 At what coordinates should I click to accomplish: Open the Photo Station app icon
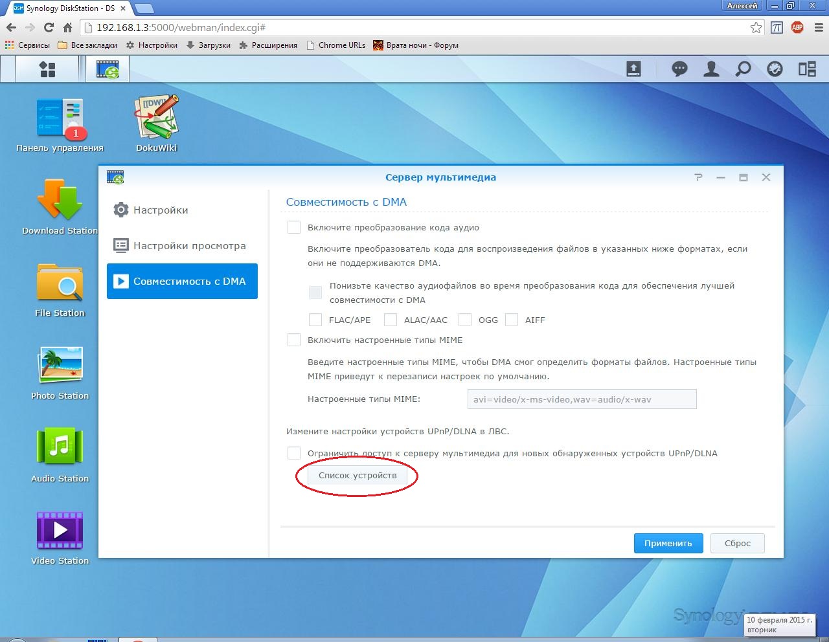click(60, 366)
